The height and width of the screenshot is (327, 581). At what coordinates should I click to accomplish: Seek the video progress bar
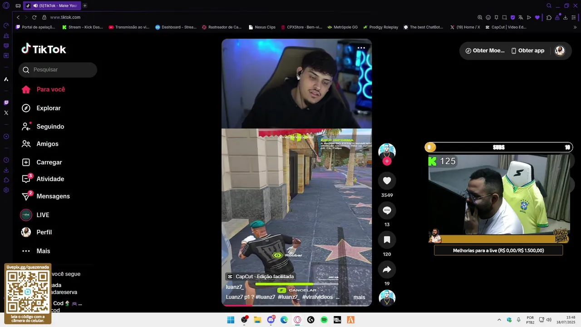[296, 305]
